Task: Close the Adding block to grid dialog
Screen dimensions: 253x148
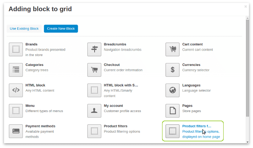Action: coord(246,6)
